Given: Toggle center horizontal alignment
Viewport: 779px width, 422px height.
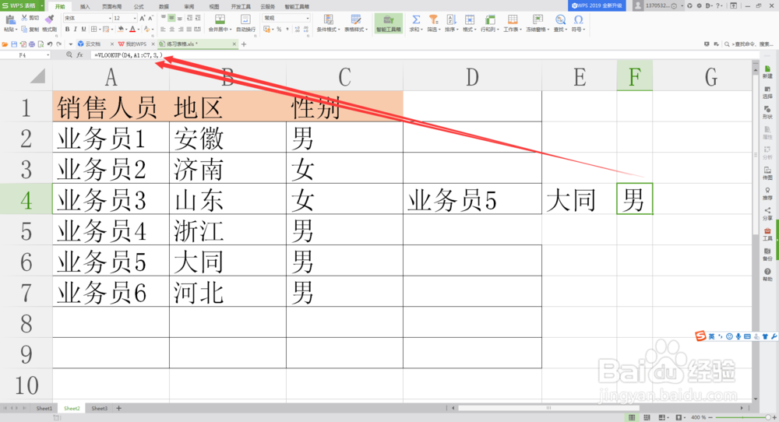Looking at the screenshot, I should pos(171,30).
